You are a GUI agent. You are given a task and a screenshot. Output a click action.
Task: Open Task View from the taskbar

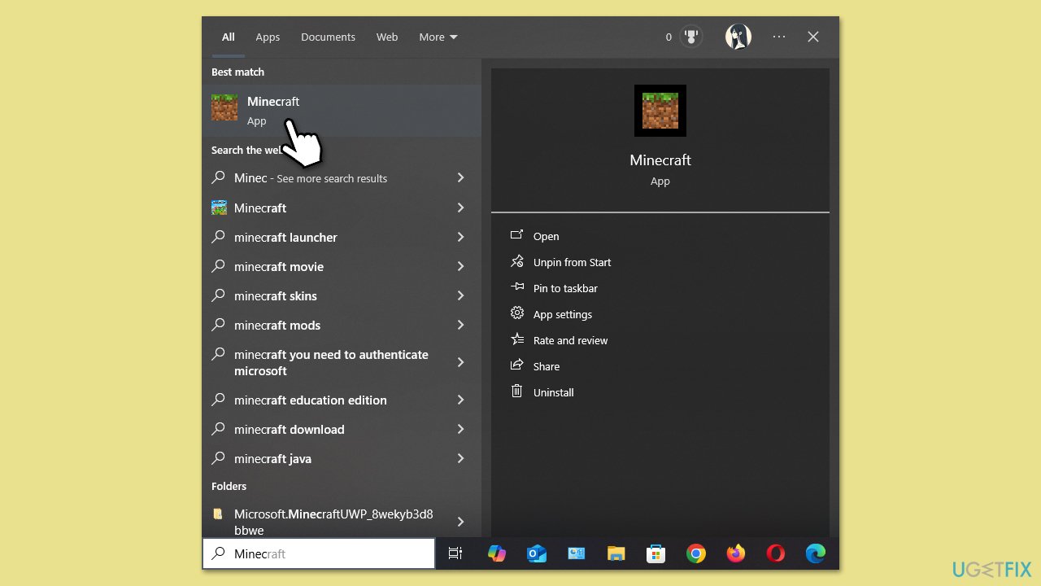point(455,553)
